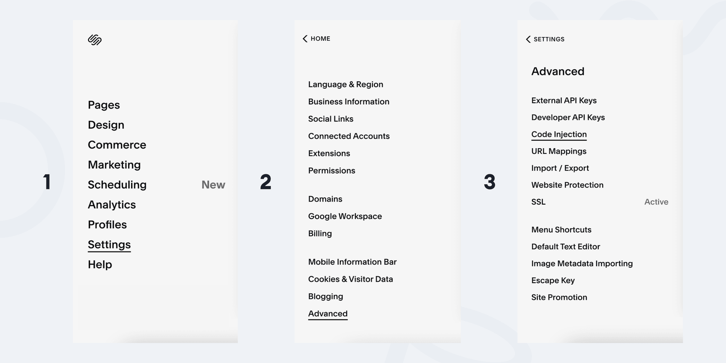Click the back chevron next to SETTINGS
726x363 pixels.
528,39
